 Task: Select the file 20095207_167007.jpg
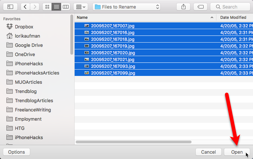click(113, 26)
